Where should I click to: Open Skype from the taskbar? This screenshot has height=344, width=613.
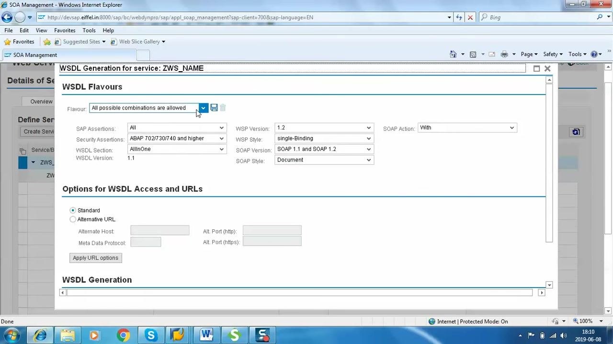[x=151, y=335]
